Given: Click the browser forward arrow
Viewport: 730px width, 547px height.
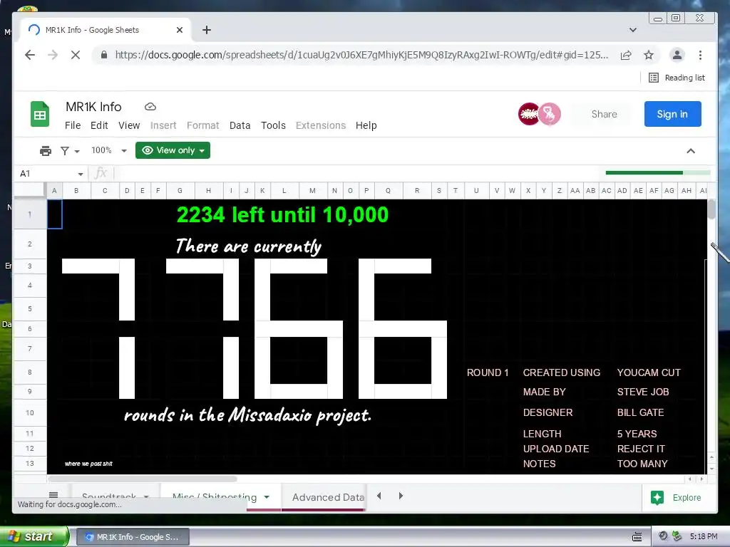Looking at the screenshot, I should (x=53, y=55).
